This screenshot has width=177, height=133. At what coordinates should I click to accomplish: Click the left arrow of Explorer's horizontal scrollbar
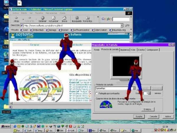click(11, 103)
